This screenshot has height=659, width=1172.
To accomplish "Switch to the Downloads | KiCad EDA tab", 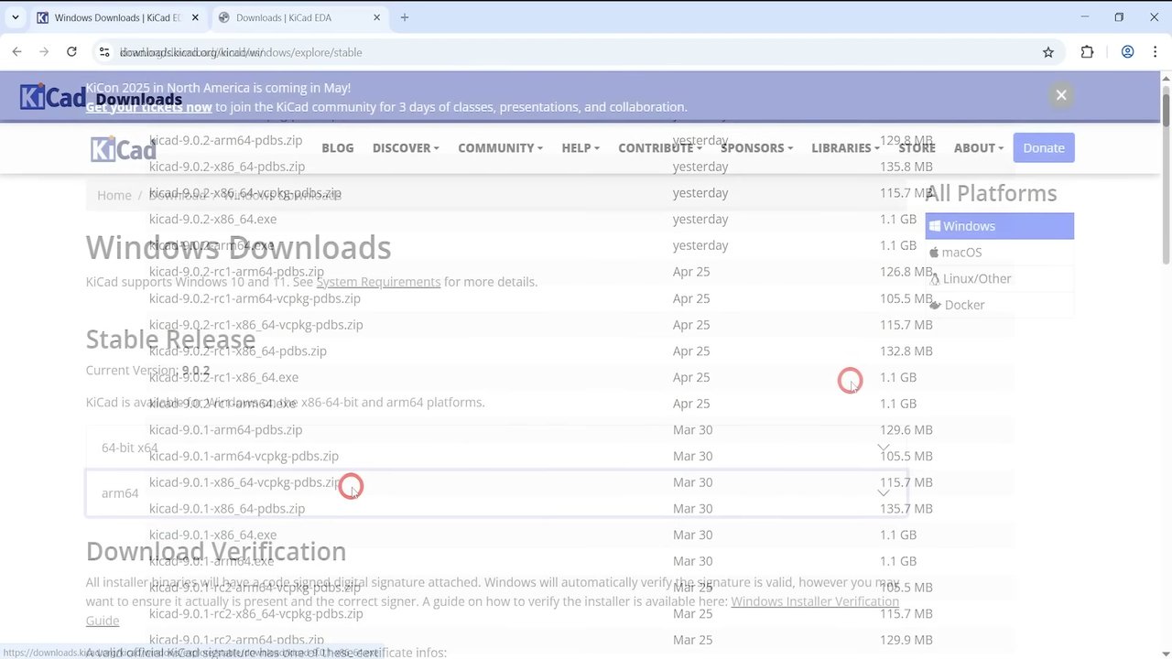I will 300,17.
